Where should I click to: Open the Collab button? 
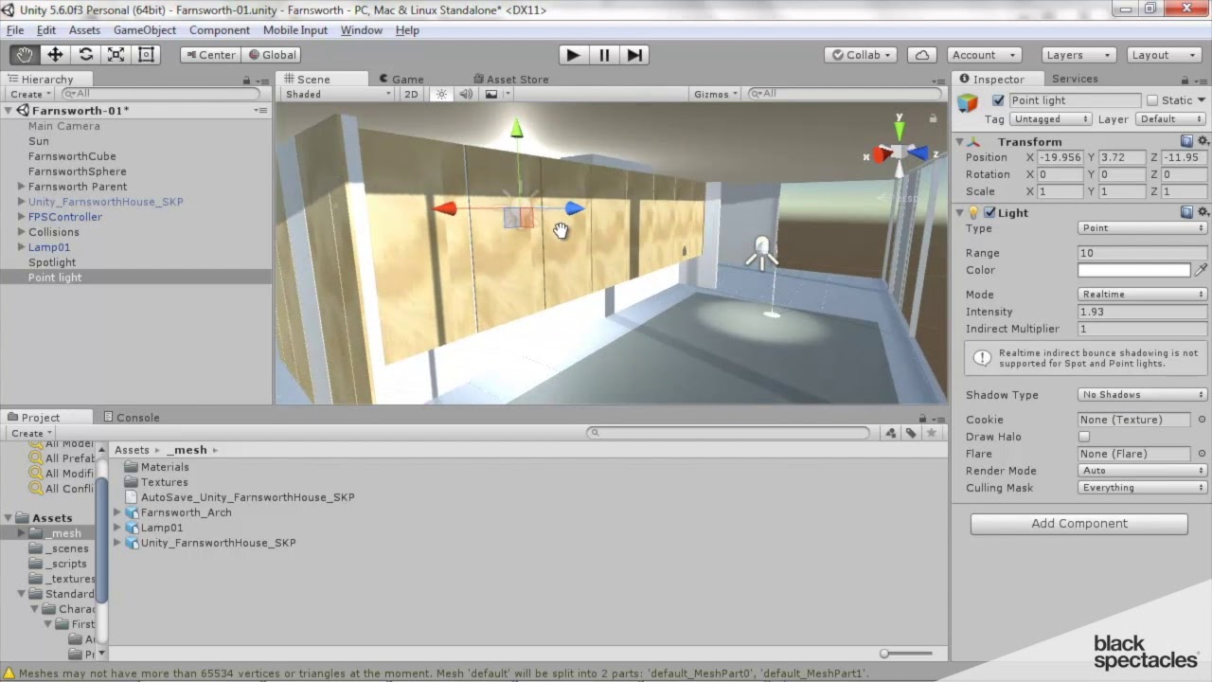861,55
